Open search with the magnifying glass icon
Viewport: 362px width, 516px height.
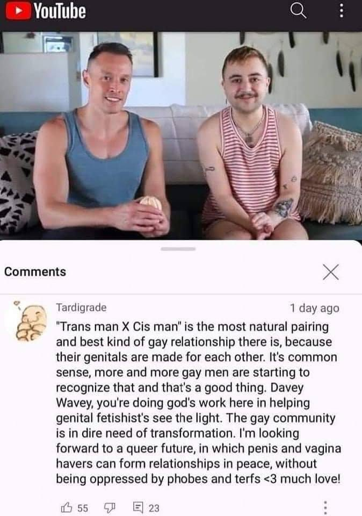pyautogui.click(x=298, y=11)
